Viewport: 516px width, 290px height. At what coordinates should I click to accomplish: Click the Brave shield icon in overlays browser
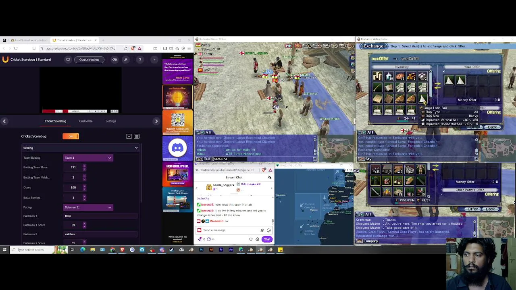click(133, 48)
